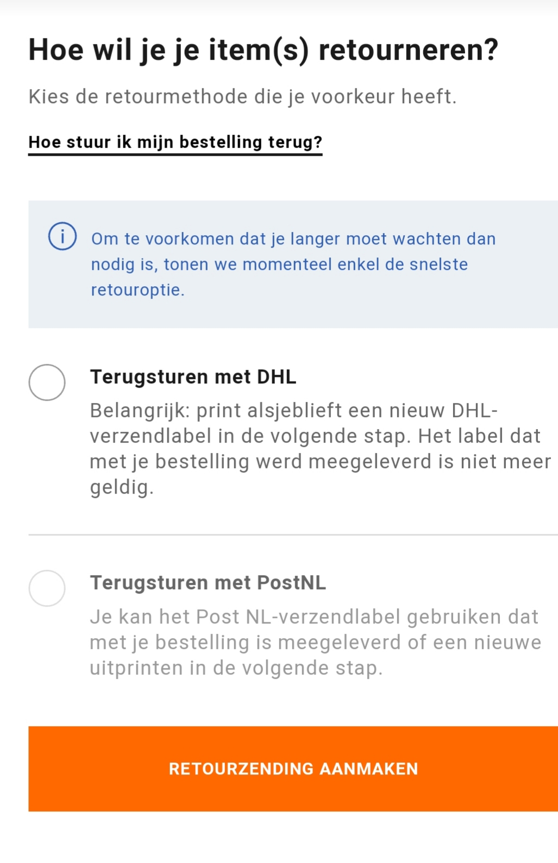This screenshot has height=863, width=558.
Task: Open the 'Hoe stuur ik mijn bestelling terug?' link
Action: point(175,142)
